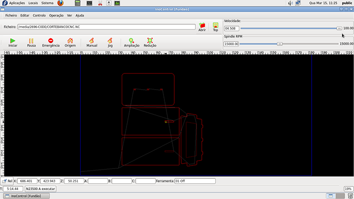The height and width of the screenshot is (199, 354).
Task: Click the network connection tray icon
Action: [x=298, y=3]
